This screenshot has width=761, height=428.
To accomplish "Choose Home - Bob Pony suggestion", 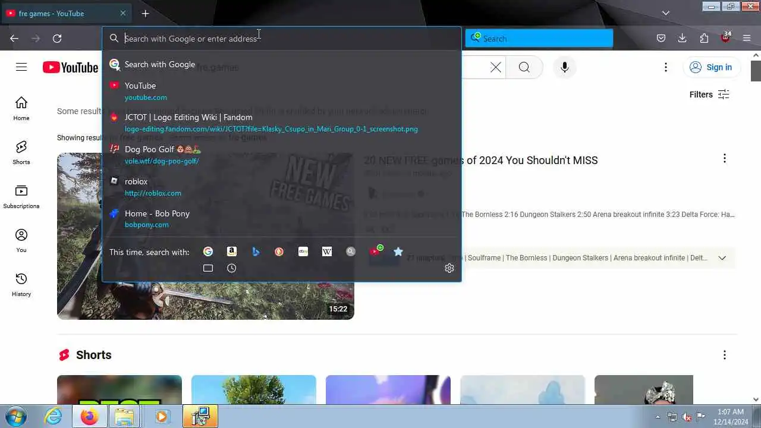I will (x=282, y=219).
